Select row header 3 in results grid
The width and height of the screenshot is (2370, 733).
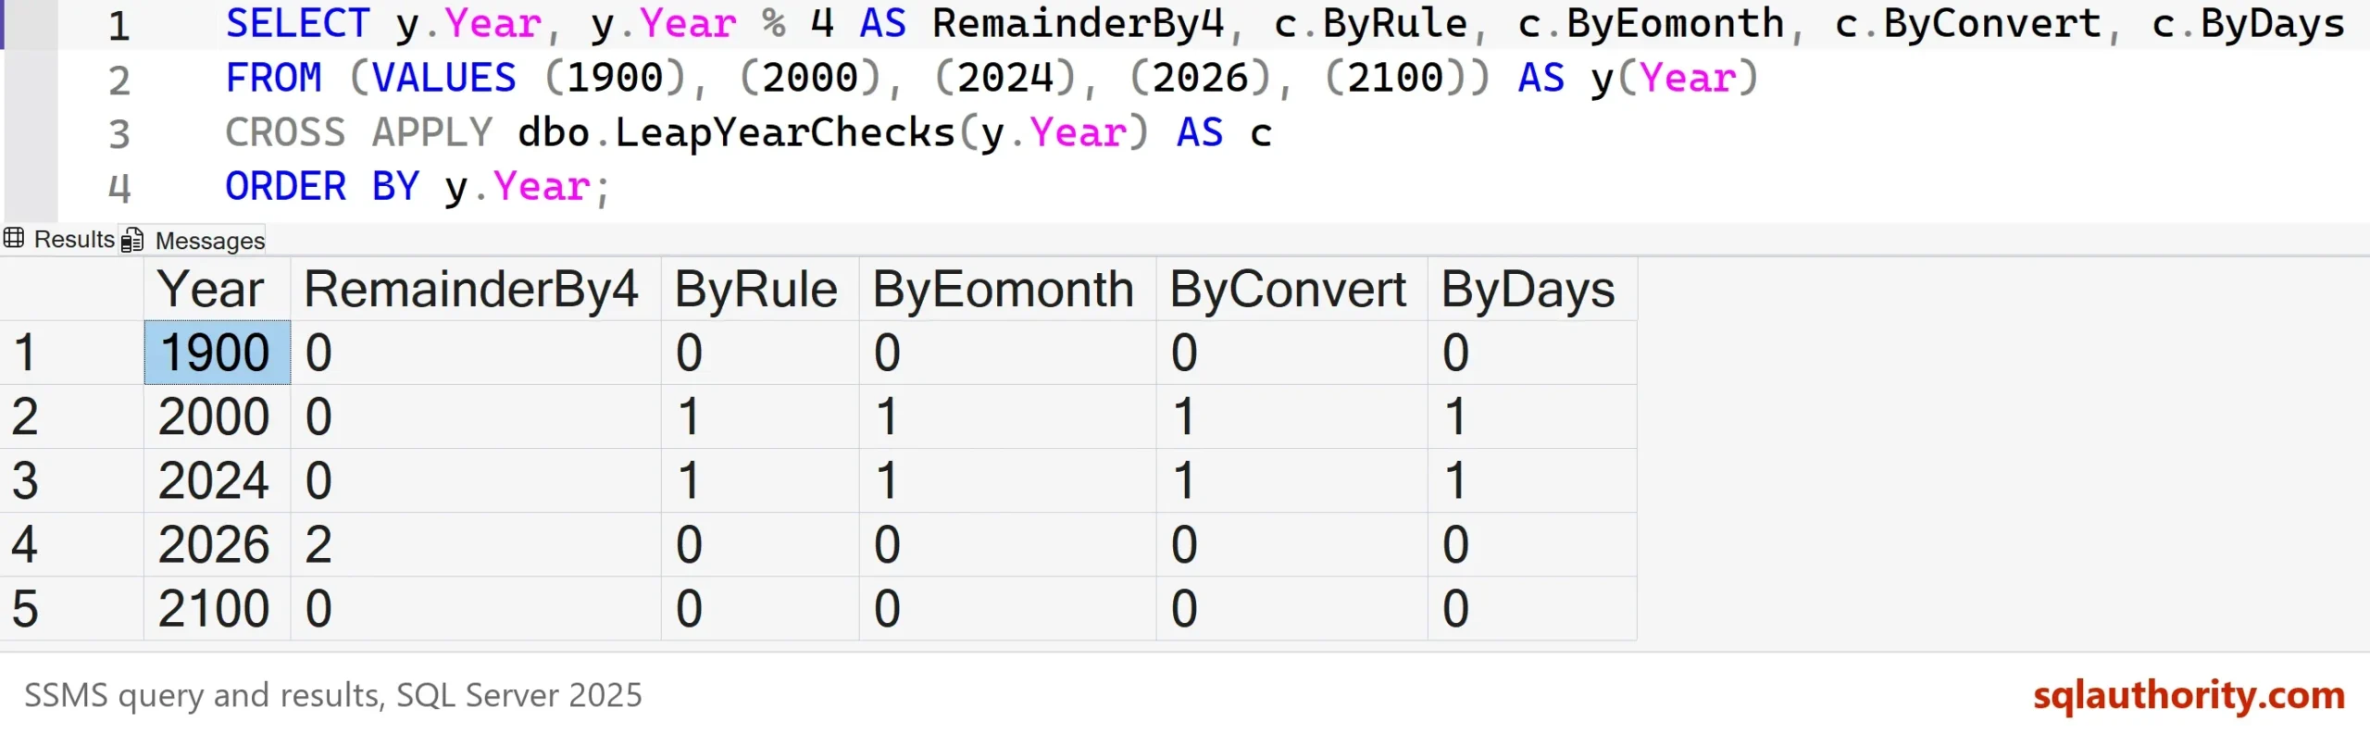[71, 480]
